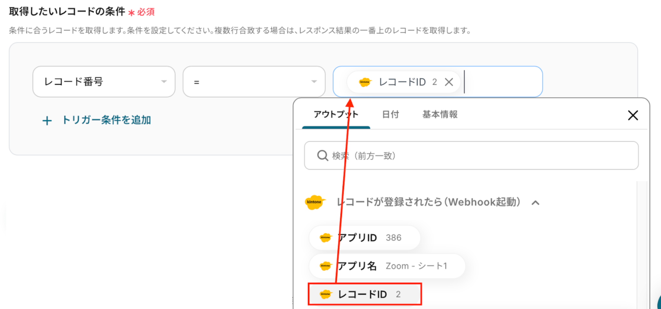Click the kintone icon next to アプリID
Image resolution: width=661 pixels, height=309 pixels.
coord(325,238)
